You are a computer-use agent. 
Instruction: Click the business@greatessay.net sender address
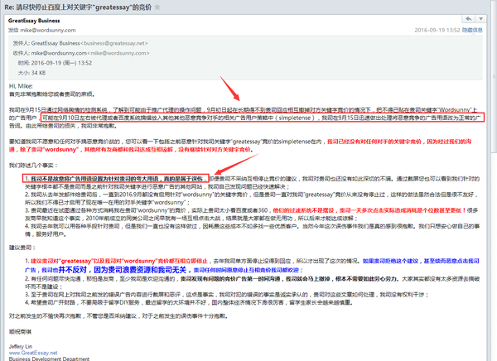114,43
